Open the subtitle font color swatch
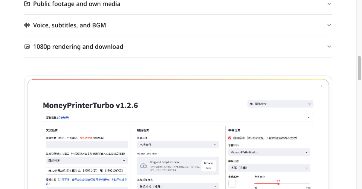The image size is (362, 189). tap(232, 184)
